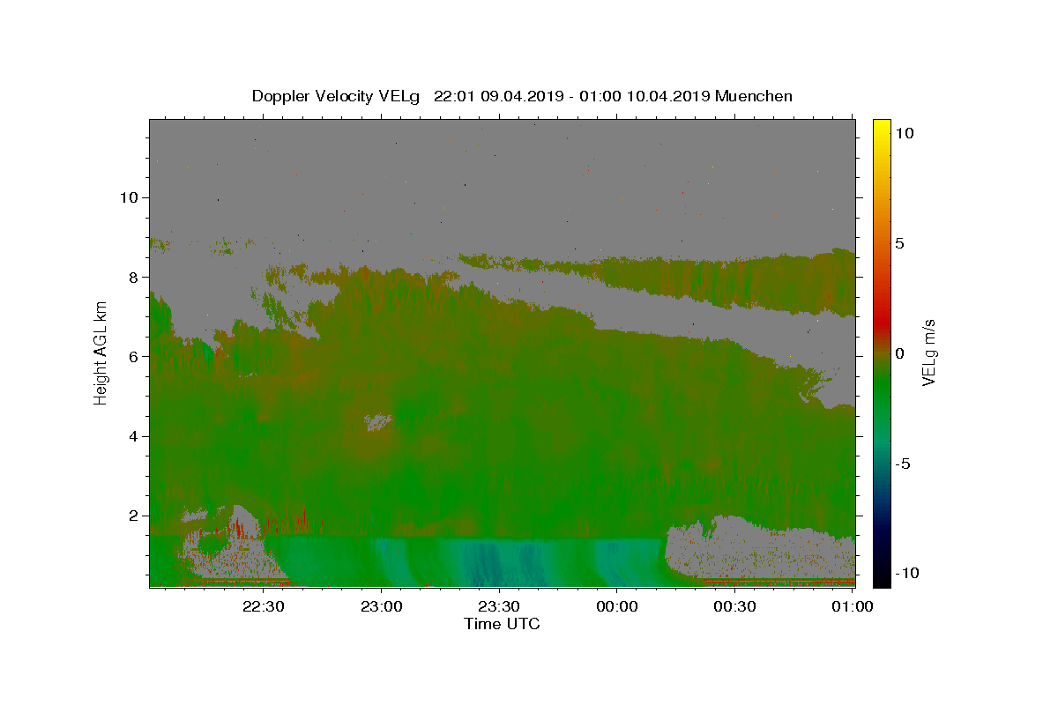Click the "01:00" time tick label
Screen dimensions: 1058x705
[x=853, y=606]
